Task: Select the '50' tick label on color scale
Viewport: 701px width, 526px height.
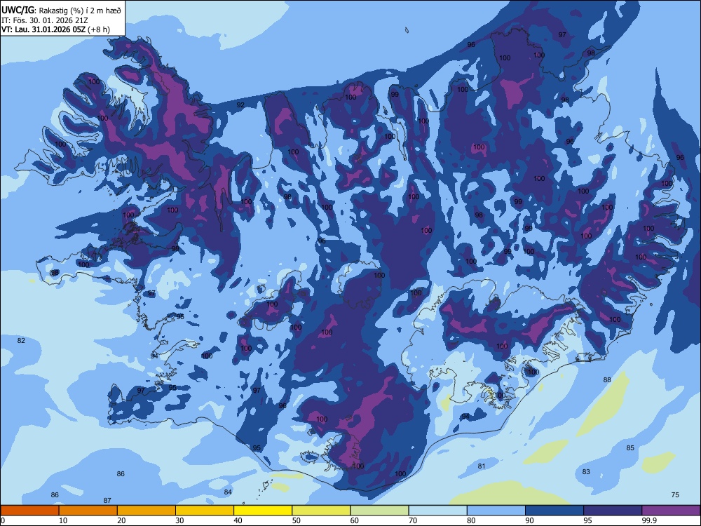Action: point(296,520)
